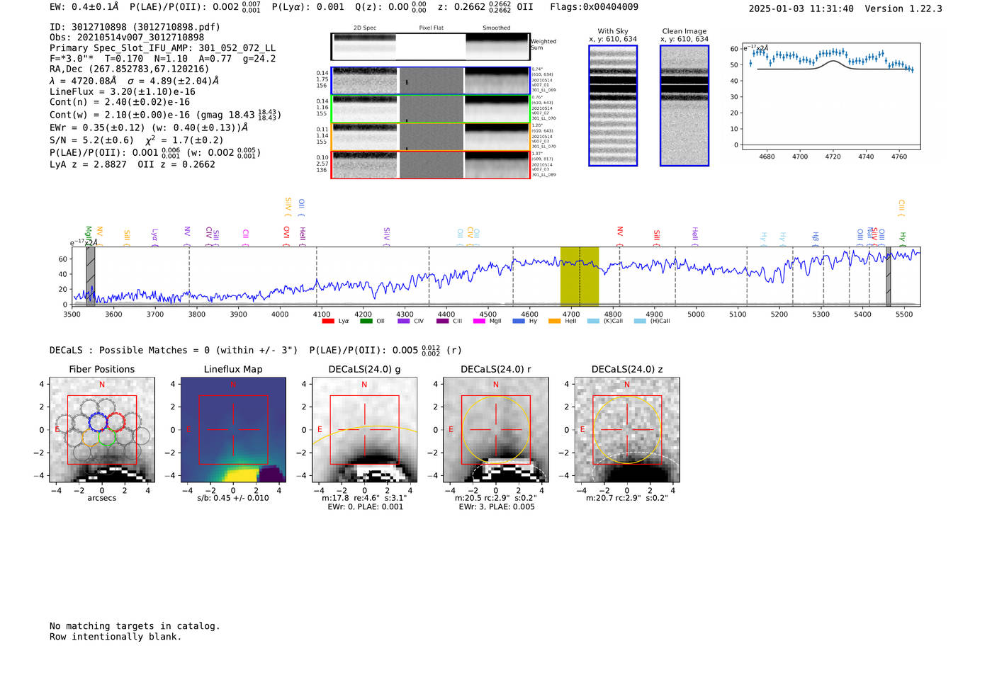Select the blue-bordered 2D spectrum row
The image size is (992, 675).
point(430,81)
